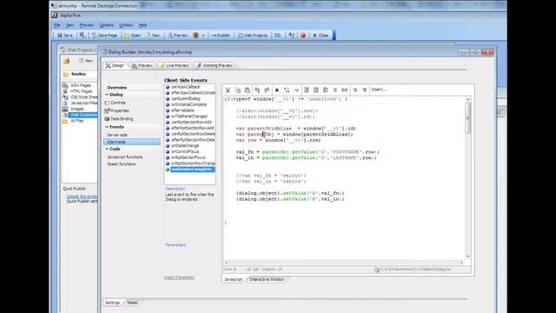Select the onStateChange event
This screenshot has height=313, width=556.
[x=185, y=146]
